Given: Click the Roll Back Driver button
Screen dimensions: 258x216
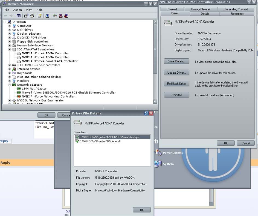Looking at the screenshot, I should coord(176,84).
